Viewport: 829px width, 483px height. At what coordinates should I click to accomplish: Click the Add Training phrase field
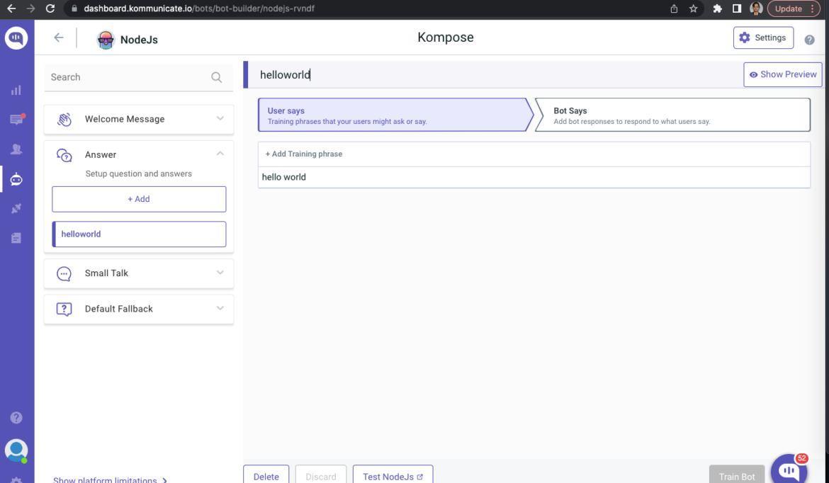[303, 154]
